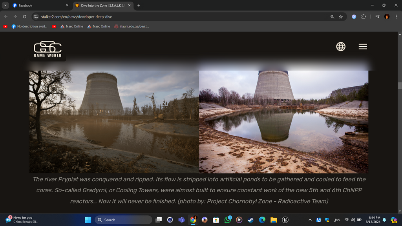
Task: Open the Chrome profile avatar
Action: 387,16
